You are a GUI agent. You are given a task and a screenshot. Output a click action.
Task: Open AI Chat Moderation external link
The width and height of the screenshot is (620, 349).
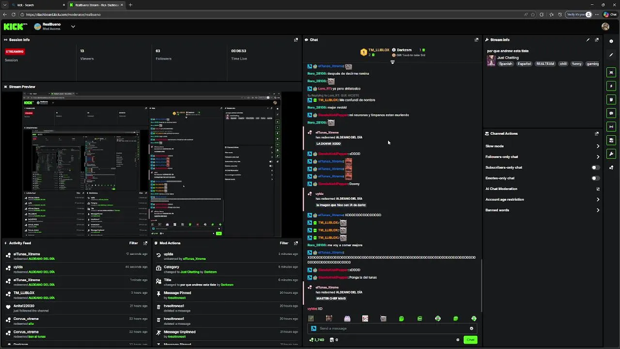(x=598, y=189)
